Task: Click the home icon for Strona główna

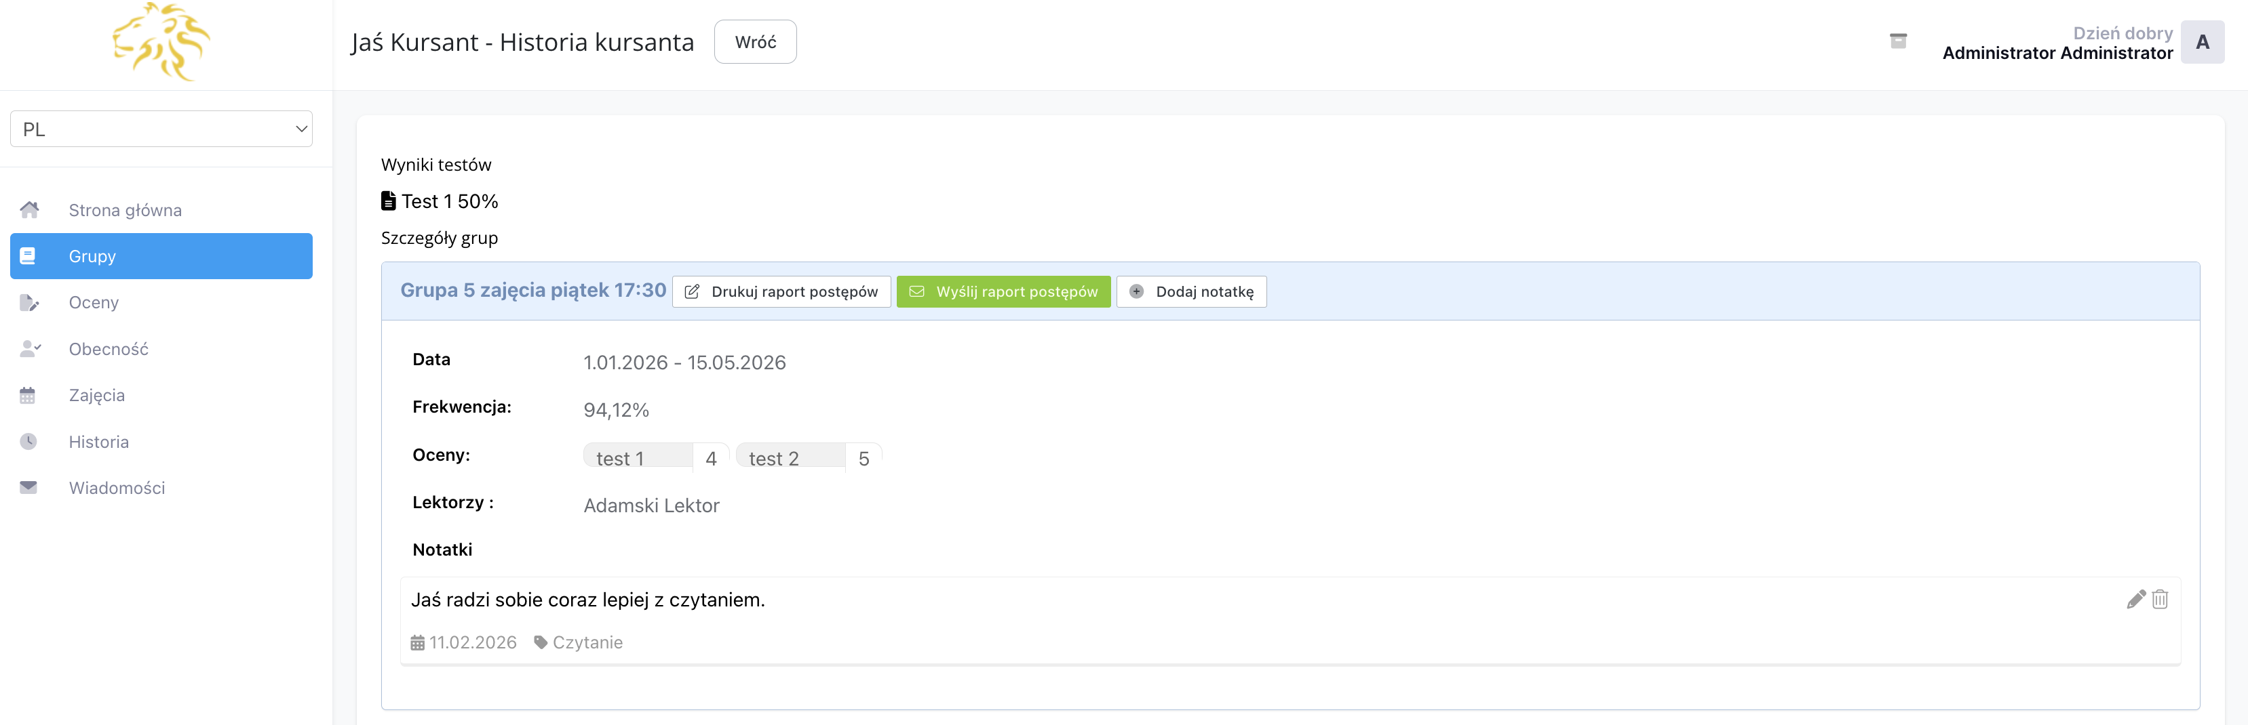Action: 28,210
